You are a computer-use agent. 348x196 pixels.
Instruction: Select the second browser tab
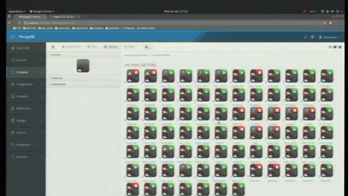(x=64, y=17)
